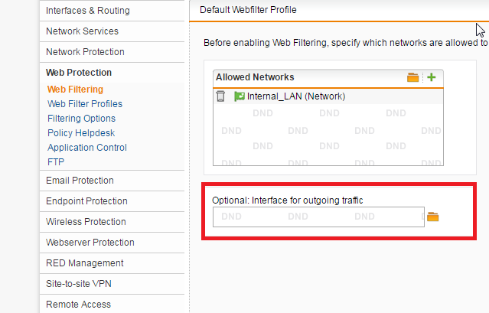Expand Interfaces & Routing menu
Image resolution: width=489 pixels, height=313 pixels.
pyautogui.click(x=112, y=11)
